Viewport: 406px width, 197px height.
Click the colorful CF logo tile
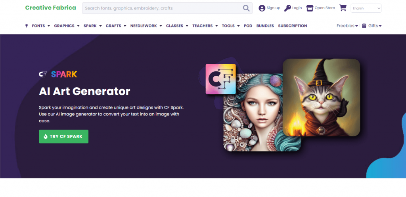pyautogui.click(x=220, y=79)
